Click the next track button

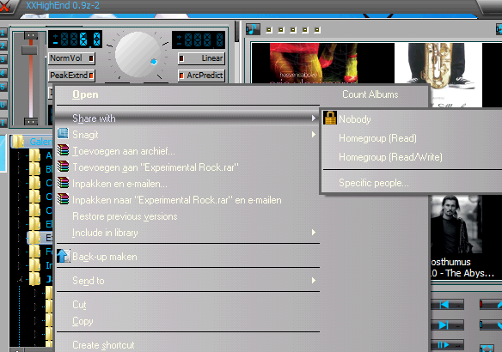448,325
